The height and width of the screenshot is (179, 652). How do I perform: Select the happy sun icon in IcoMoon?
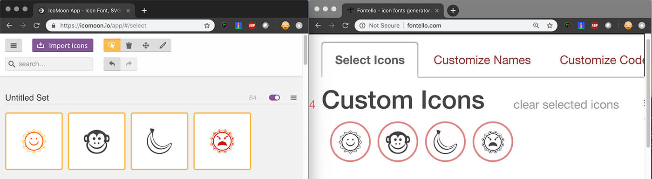[x=34, y=141]
